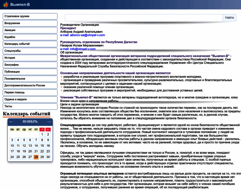The image size is (241, 190).
Task: Focus the search text field
Action: [144, 18]
